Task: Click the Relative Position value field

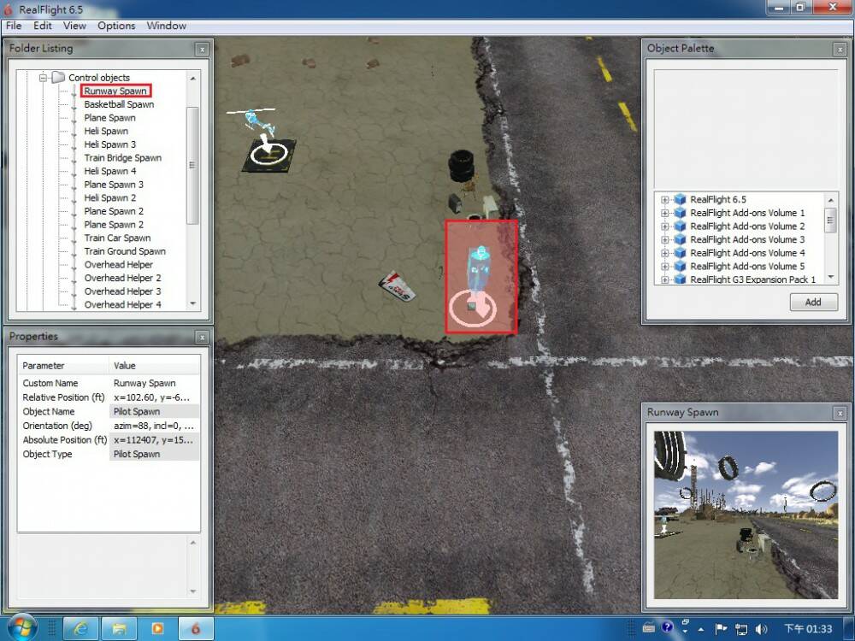Action: (x=154, y=397)
